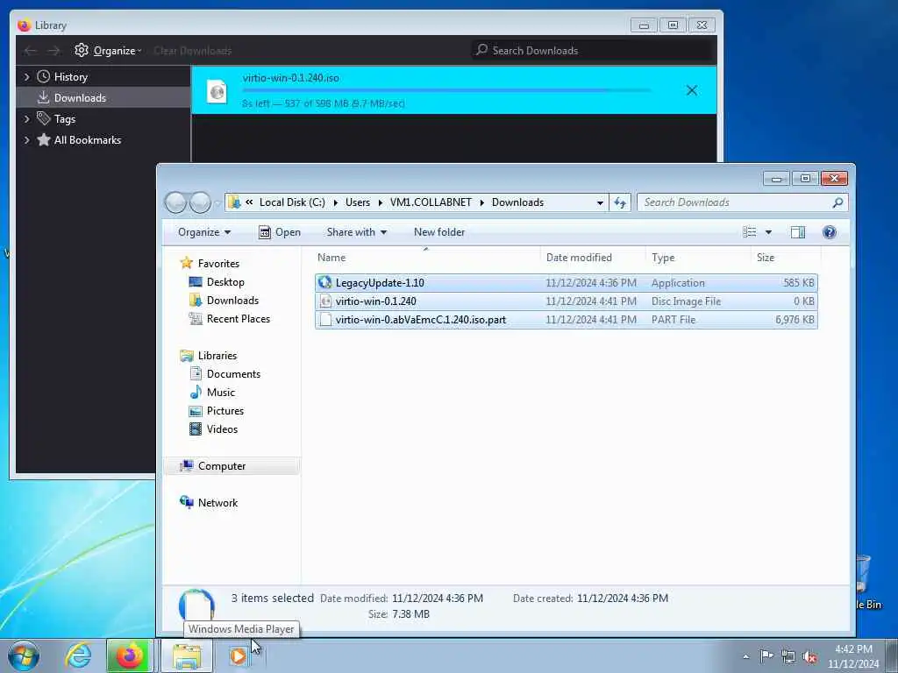The image size is (898, 673).
Task: Select virtio-win-0.1.240 disc image file
Action: [566, 301]
